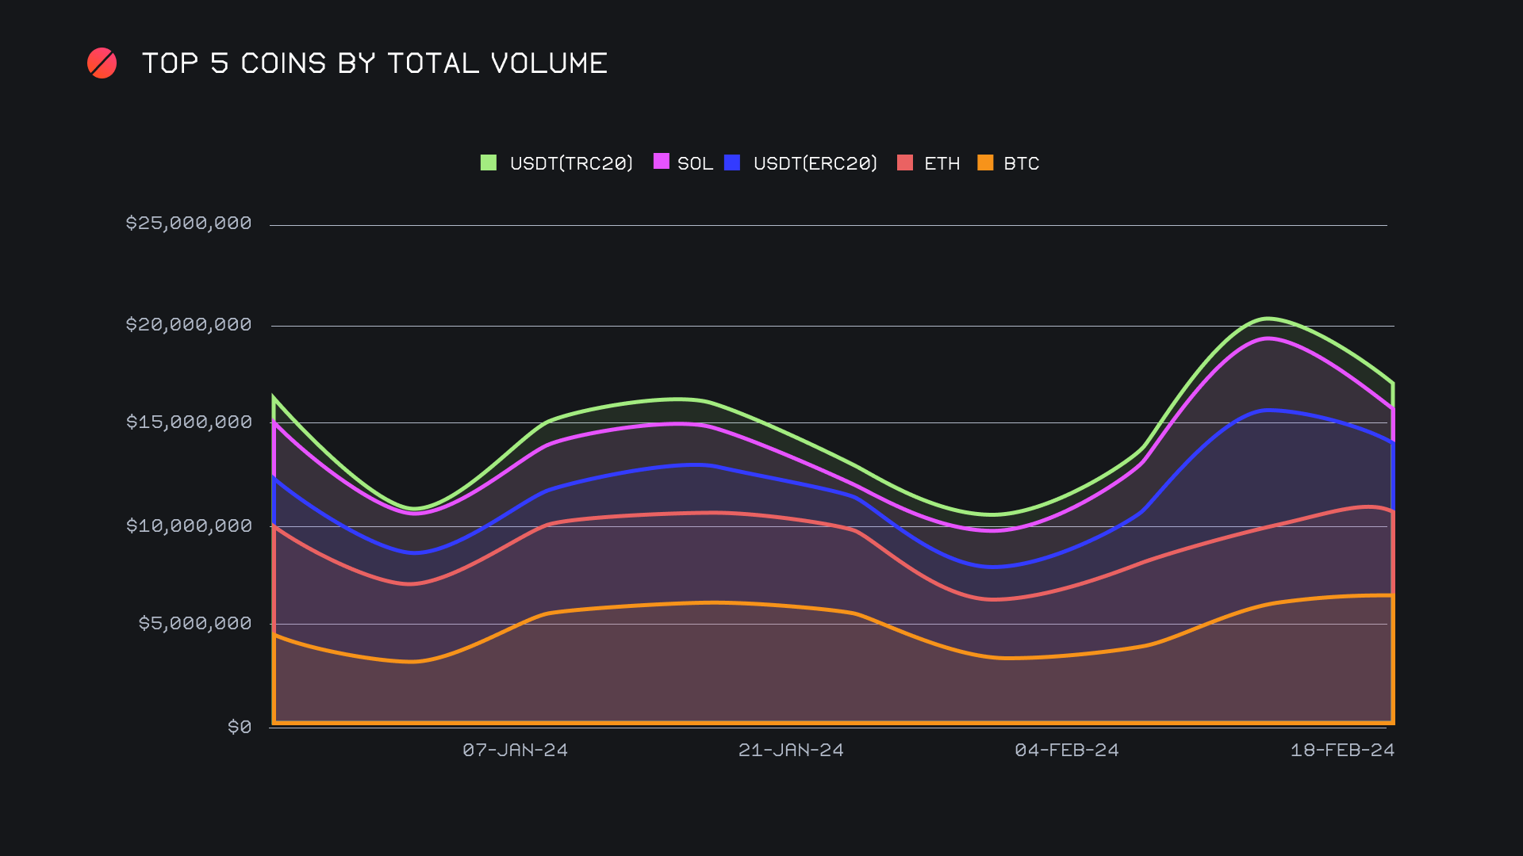
Task: Click the $0 y-axis label
Action: click(240, 727)
